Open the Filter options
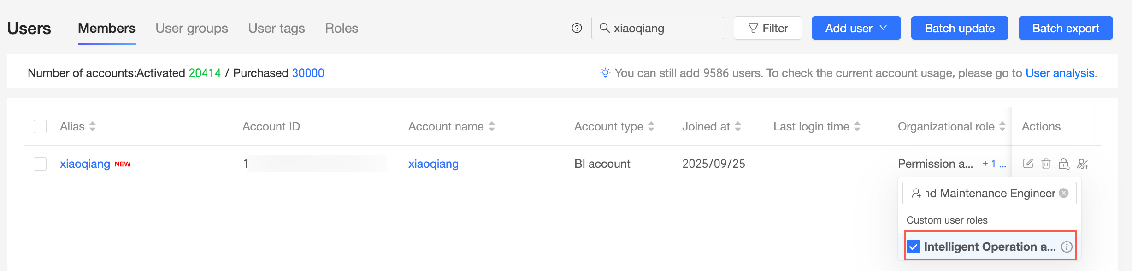The height and width of the screenshot is (271, 1132). tap(767, 28)
